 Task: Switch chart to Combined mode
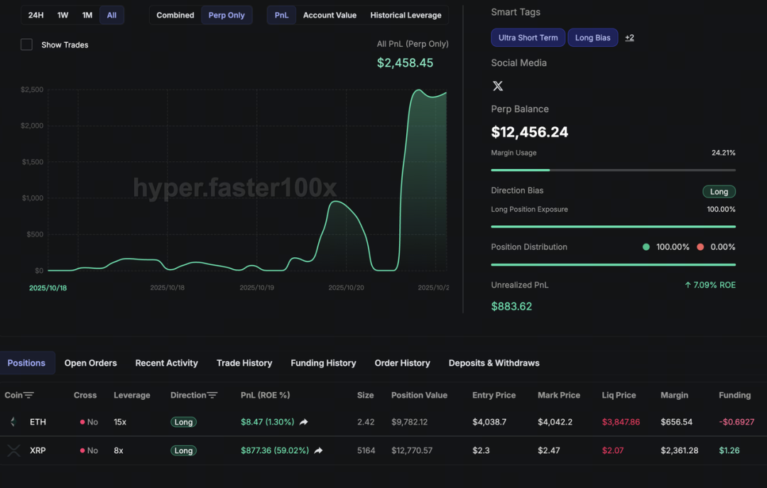pyautogui.click(x=175, y=15)
